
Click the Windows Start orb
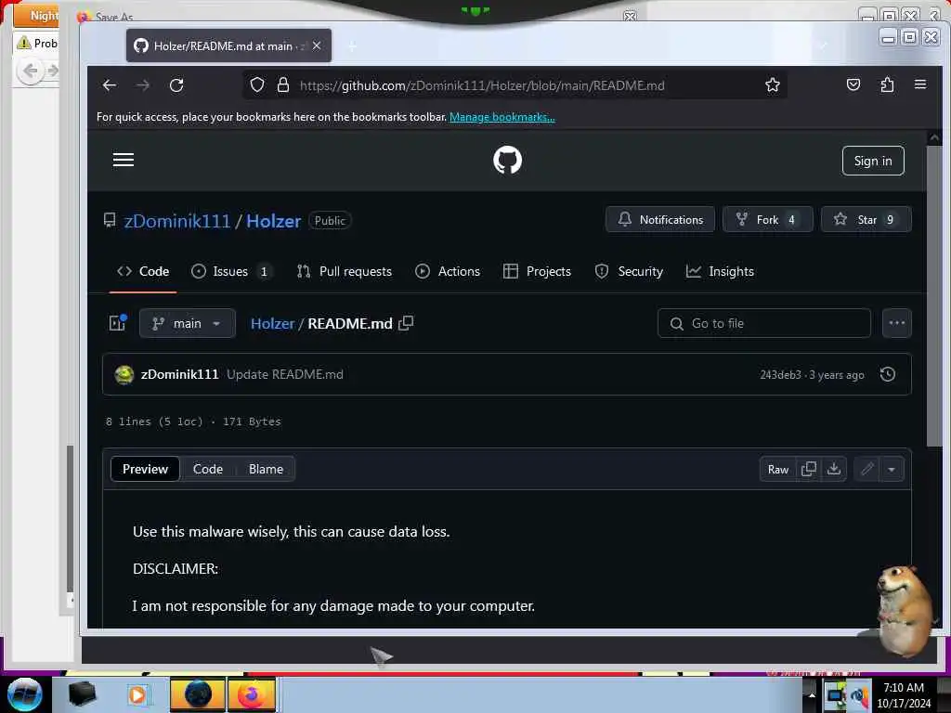tap(24, 694)
